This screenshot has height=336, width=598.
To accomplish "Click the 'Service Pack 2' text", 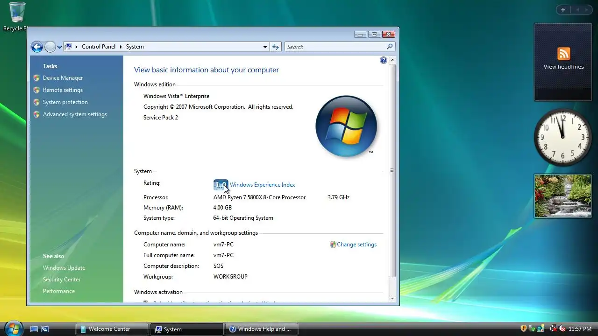I will (161, 118).
